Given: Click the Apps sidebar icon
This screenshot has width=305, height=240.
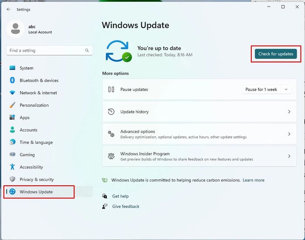Looking at the screenshot, I should pyautogui.click(x=13, y=117).
